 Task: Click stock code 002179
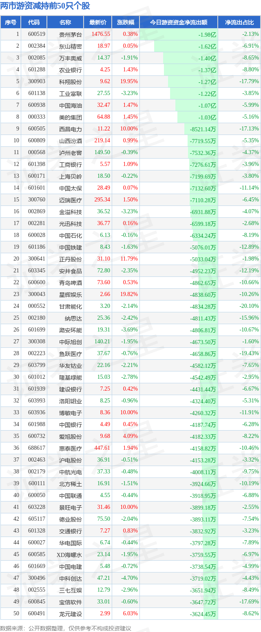[x=37, y=472]
